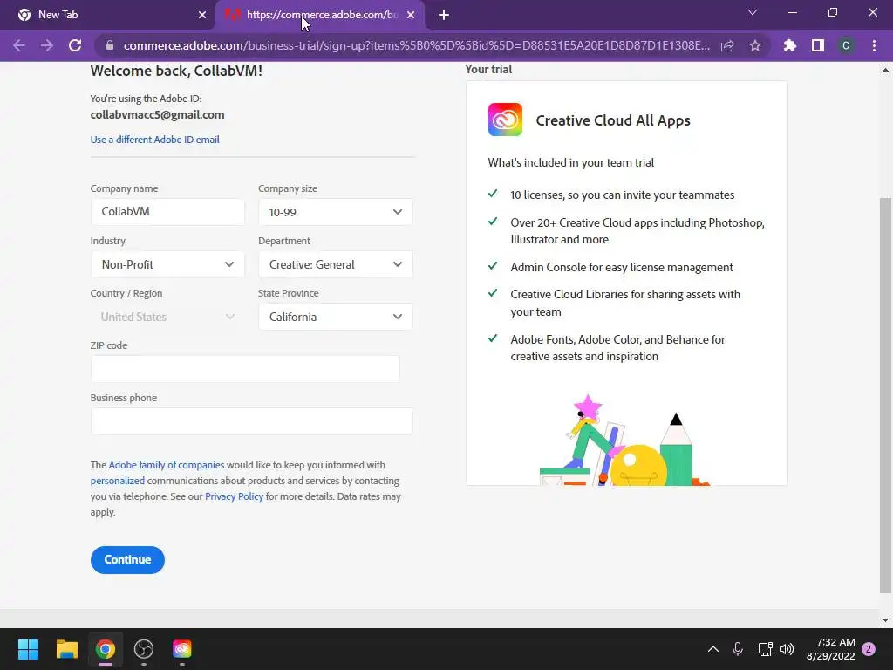Click the browser back arrow
The image size is (893, 670).
(19, 45)
